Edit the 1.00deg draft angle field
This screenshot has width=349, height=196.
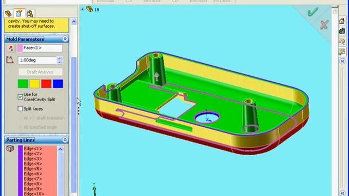tap(38, 60)
